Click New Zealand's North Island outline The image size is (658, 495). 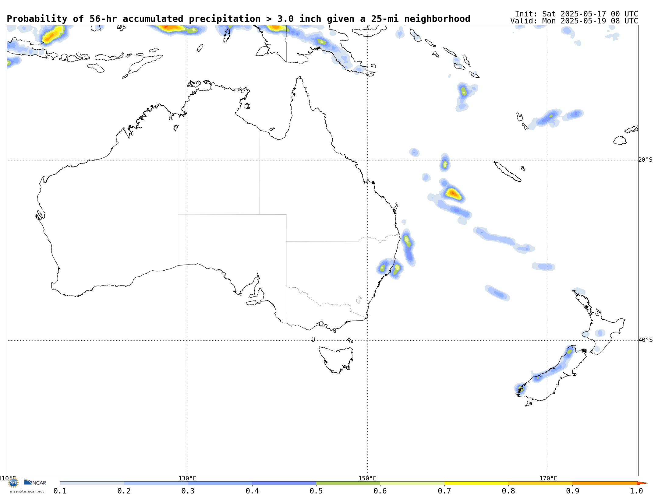(599, 323)
